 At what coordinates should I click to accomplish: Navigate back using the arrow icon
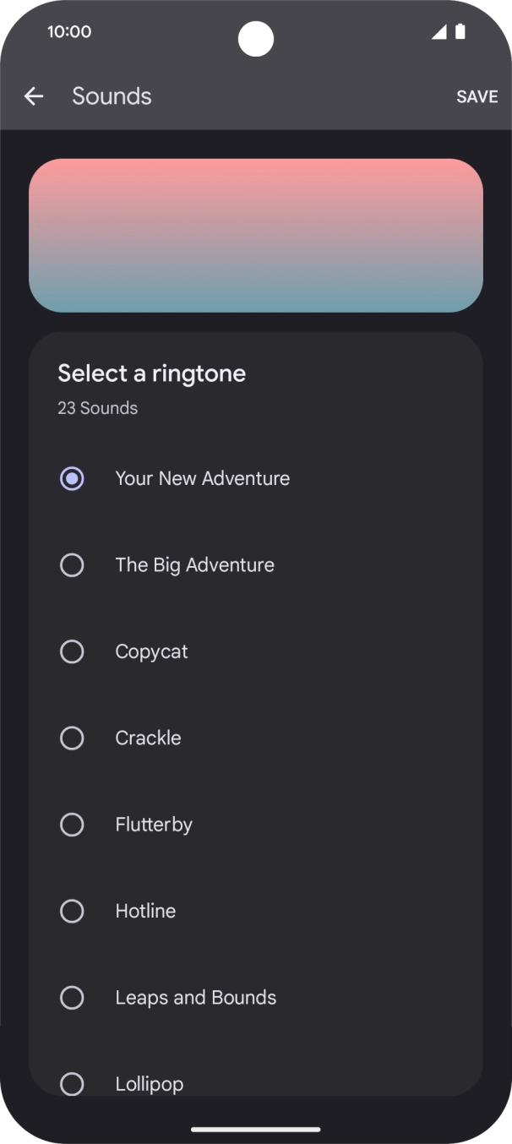coord(34,95)
